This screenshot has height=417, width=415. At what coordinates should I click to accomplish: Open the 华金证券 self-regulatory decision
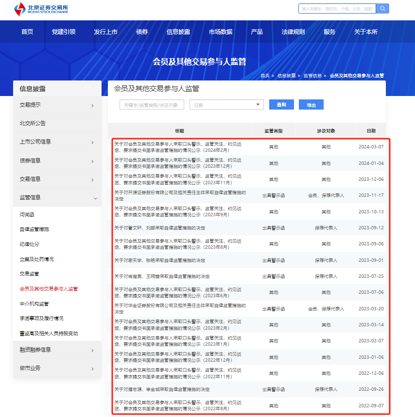tap(180, 308)
